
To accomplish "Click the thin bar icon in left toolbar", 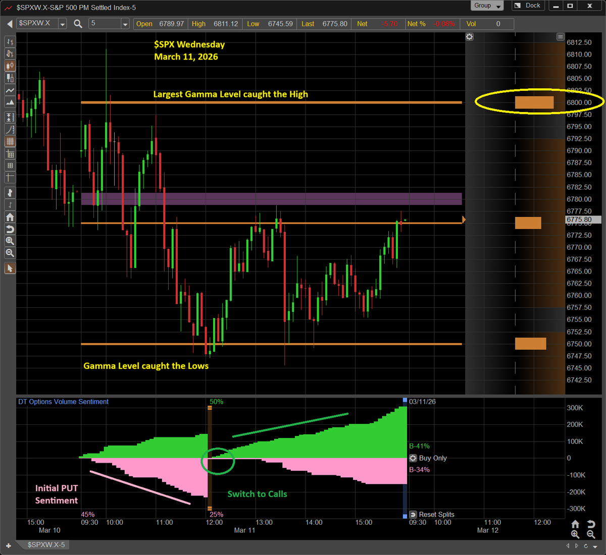I will point(10,205).
